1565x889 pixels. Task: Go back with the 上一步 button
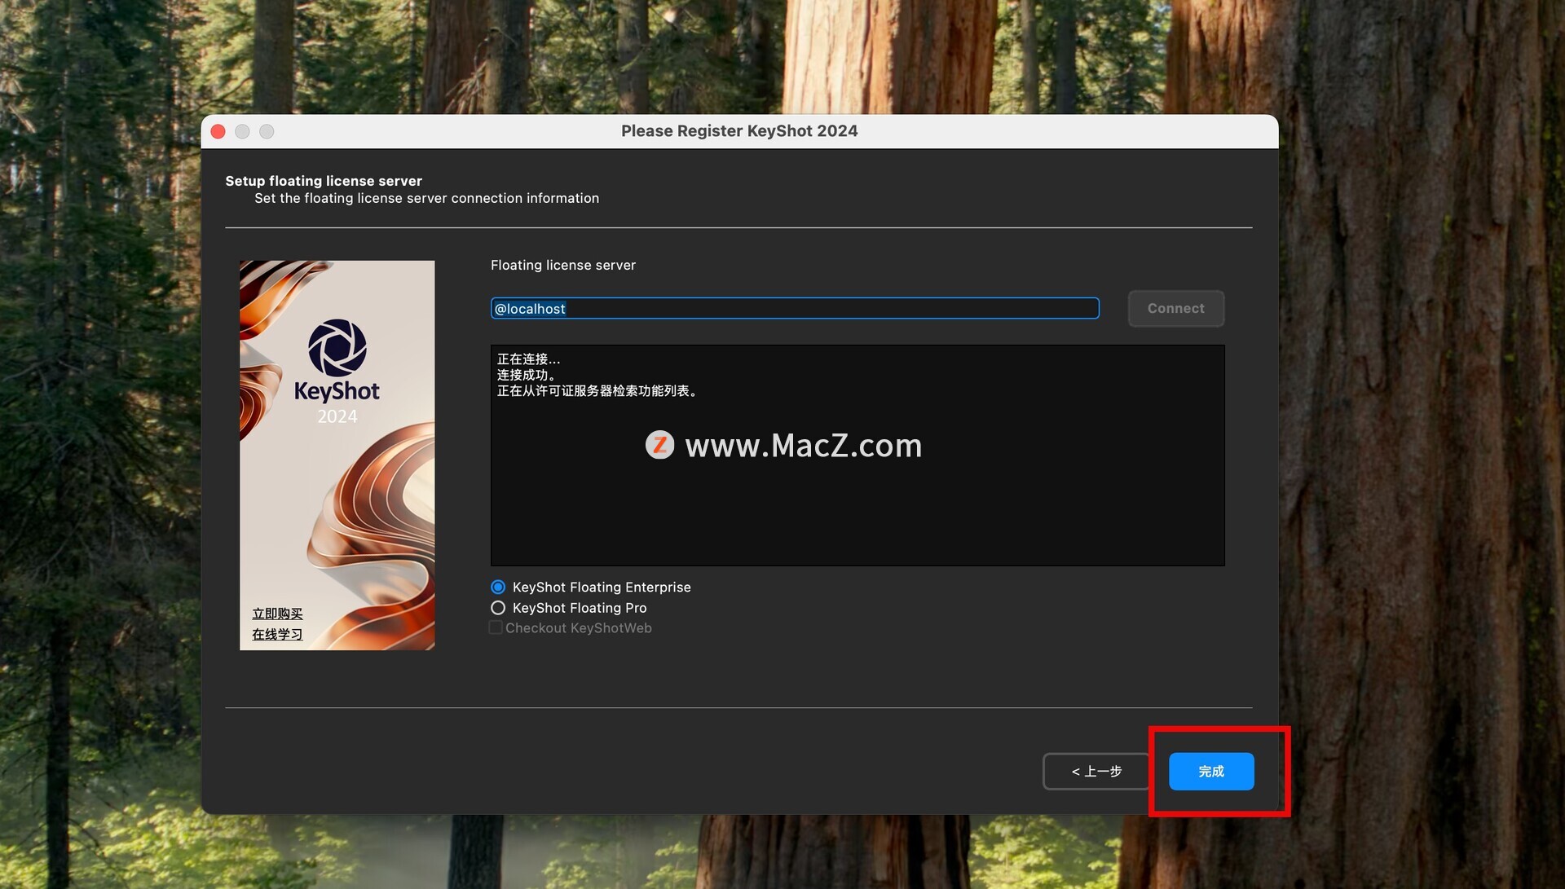click(1096, 771)
